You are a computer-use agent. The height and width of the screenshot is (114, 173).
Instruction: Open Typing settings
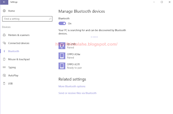pos(12,67)
